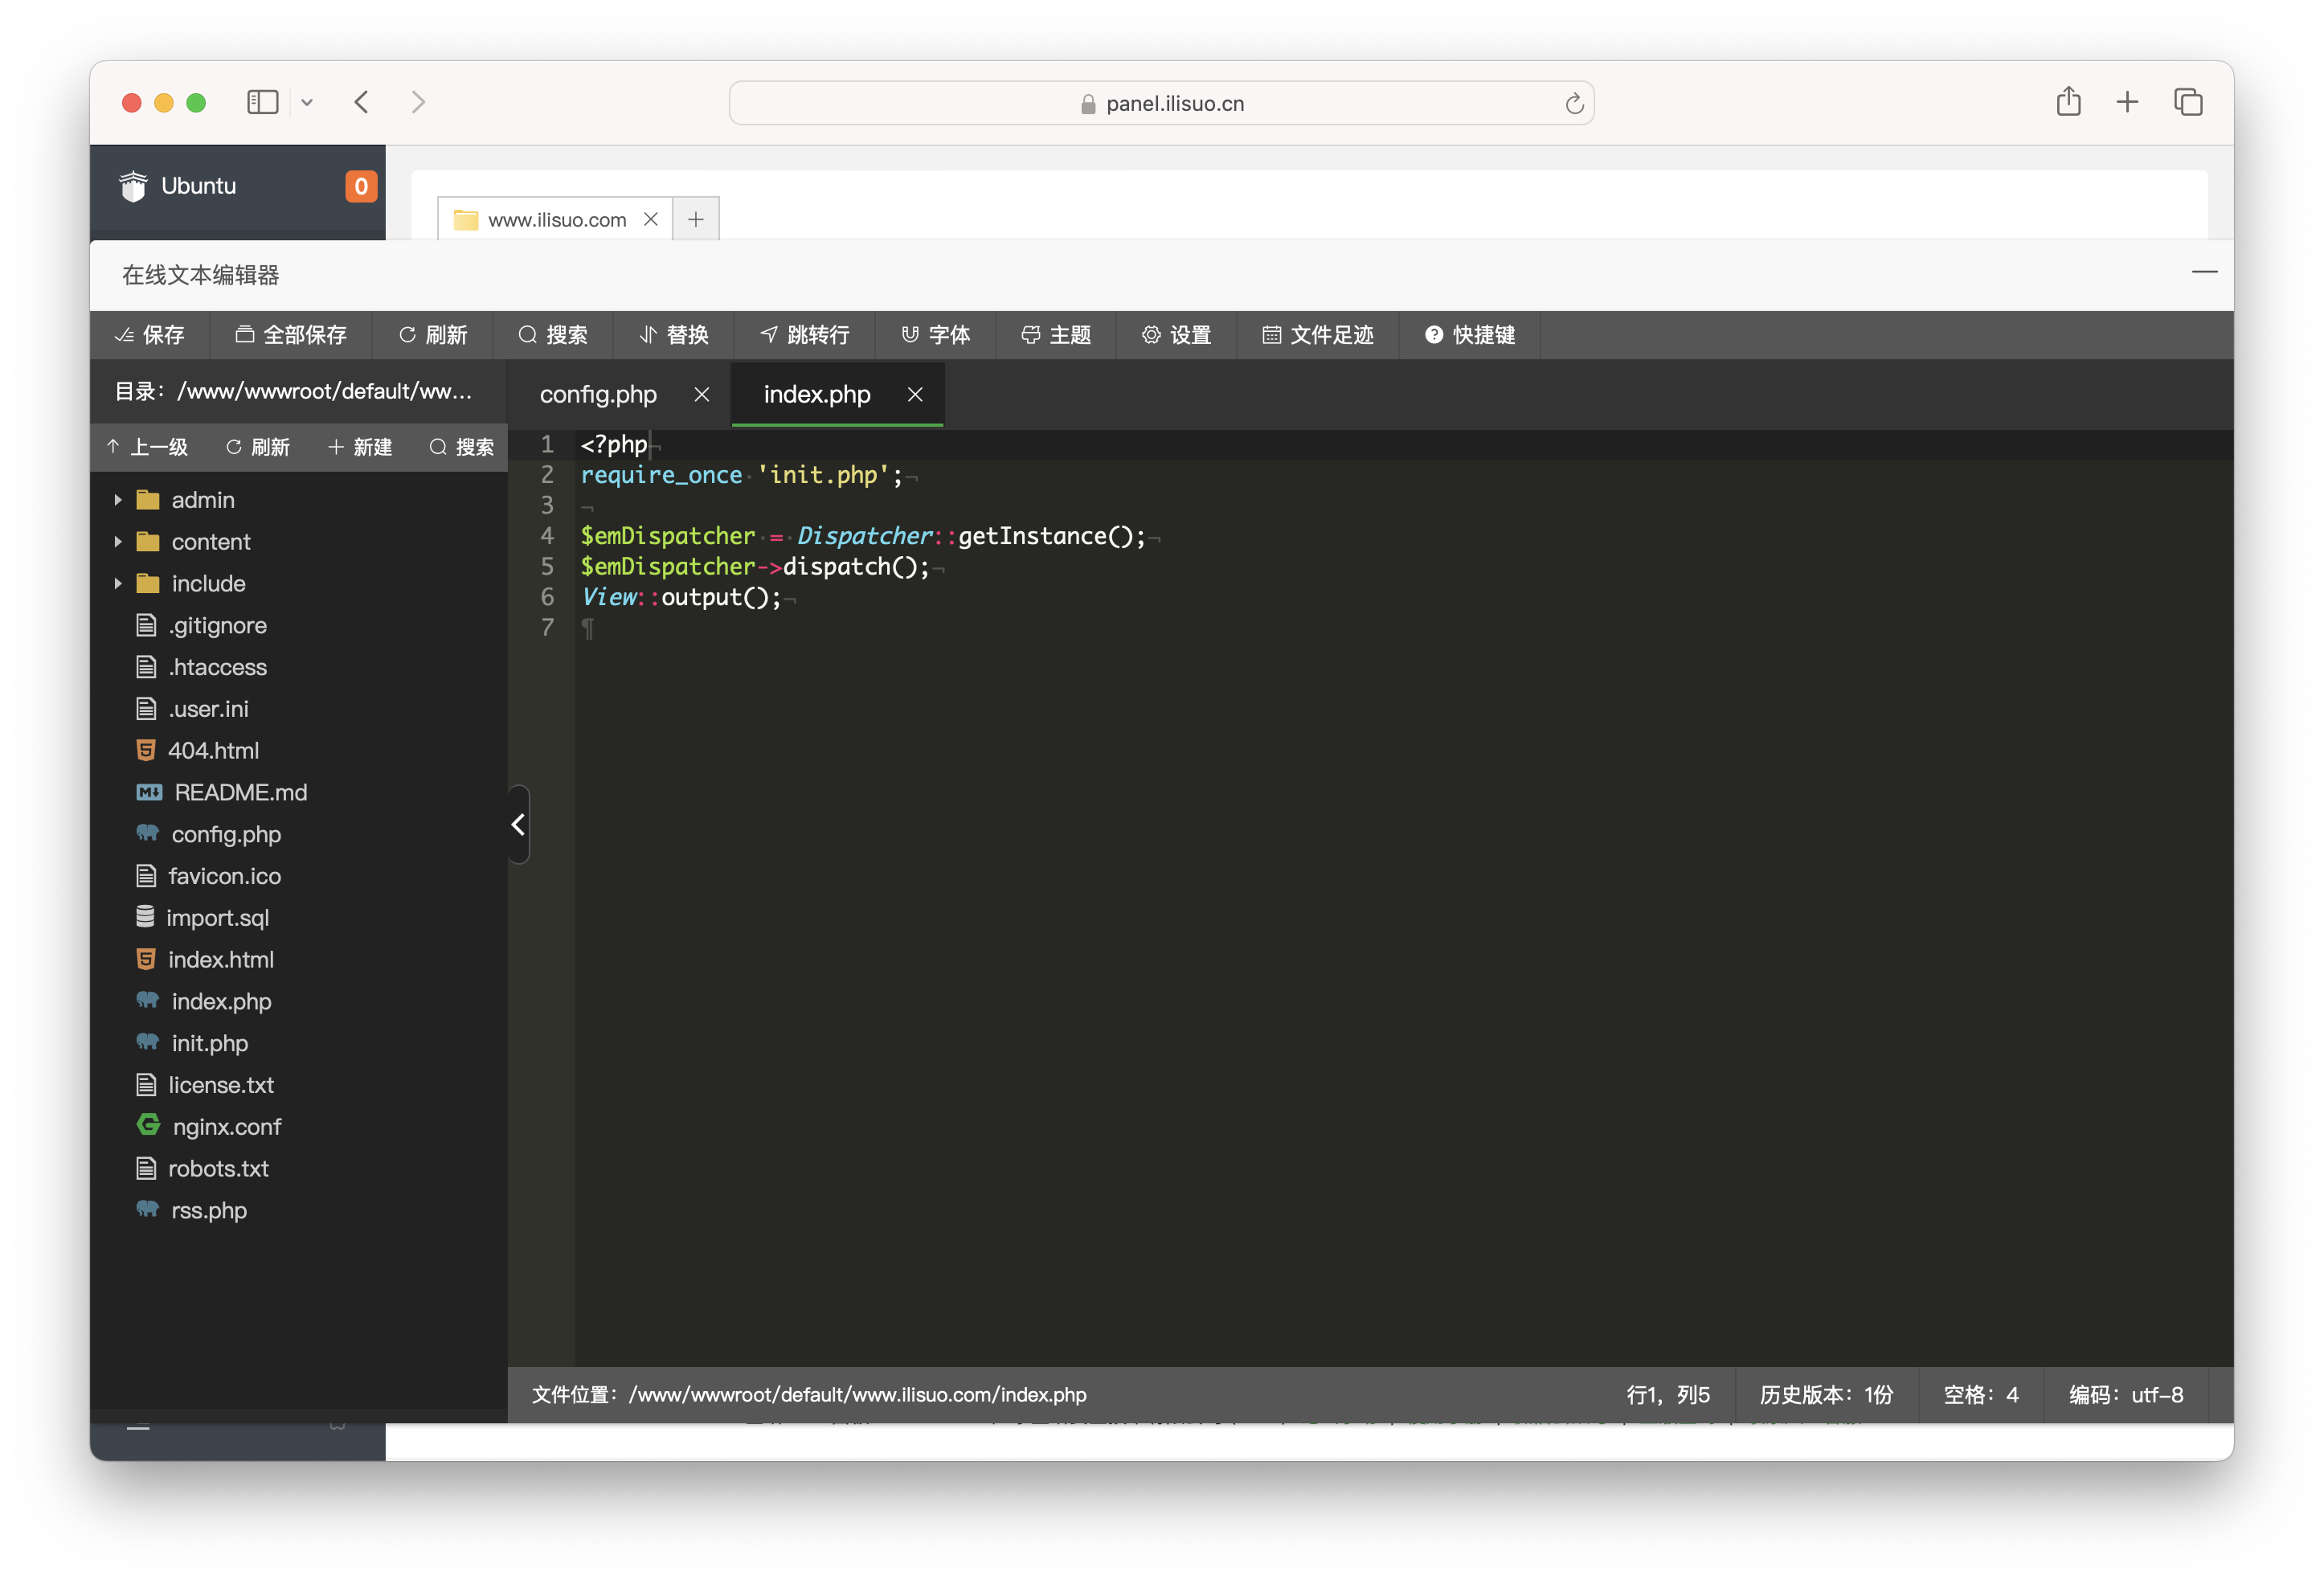Screen dimensions: 2324x1580
Task: Add a new file manager tab
Action: pos(696,219)
